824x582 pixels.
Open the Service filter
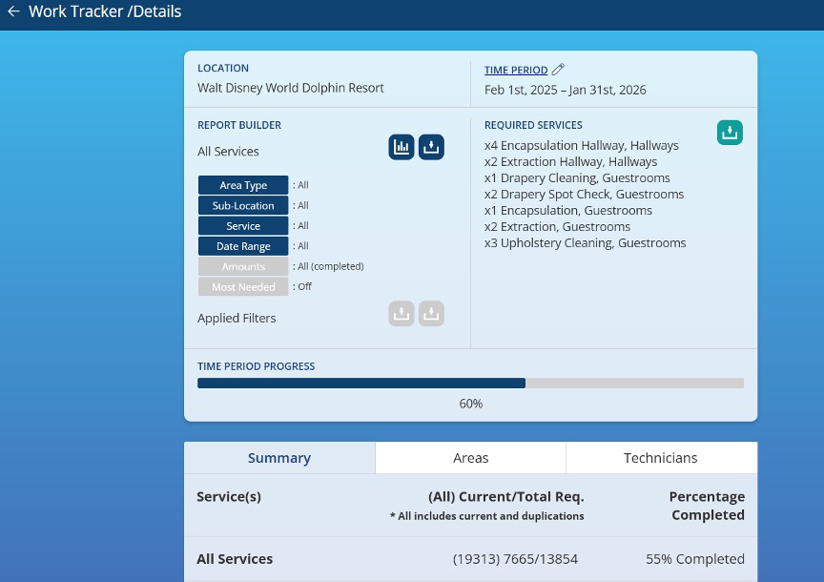click(243, 226)
